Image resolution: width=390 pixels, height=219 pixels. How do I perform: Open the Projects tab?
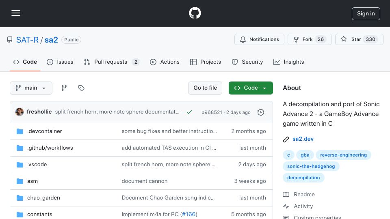(x=206, y=62)
